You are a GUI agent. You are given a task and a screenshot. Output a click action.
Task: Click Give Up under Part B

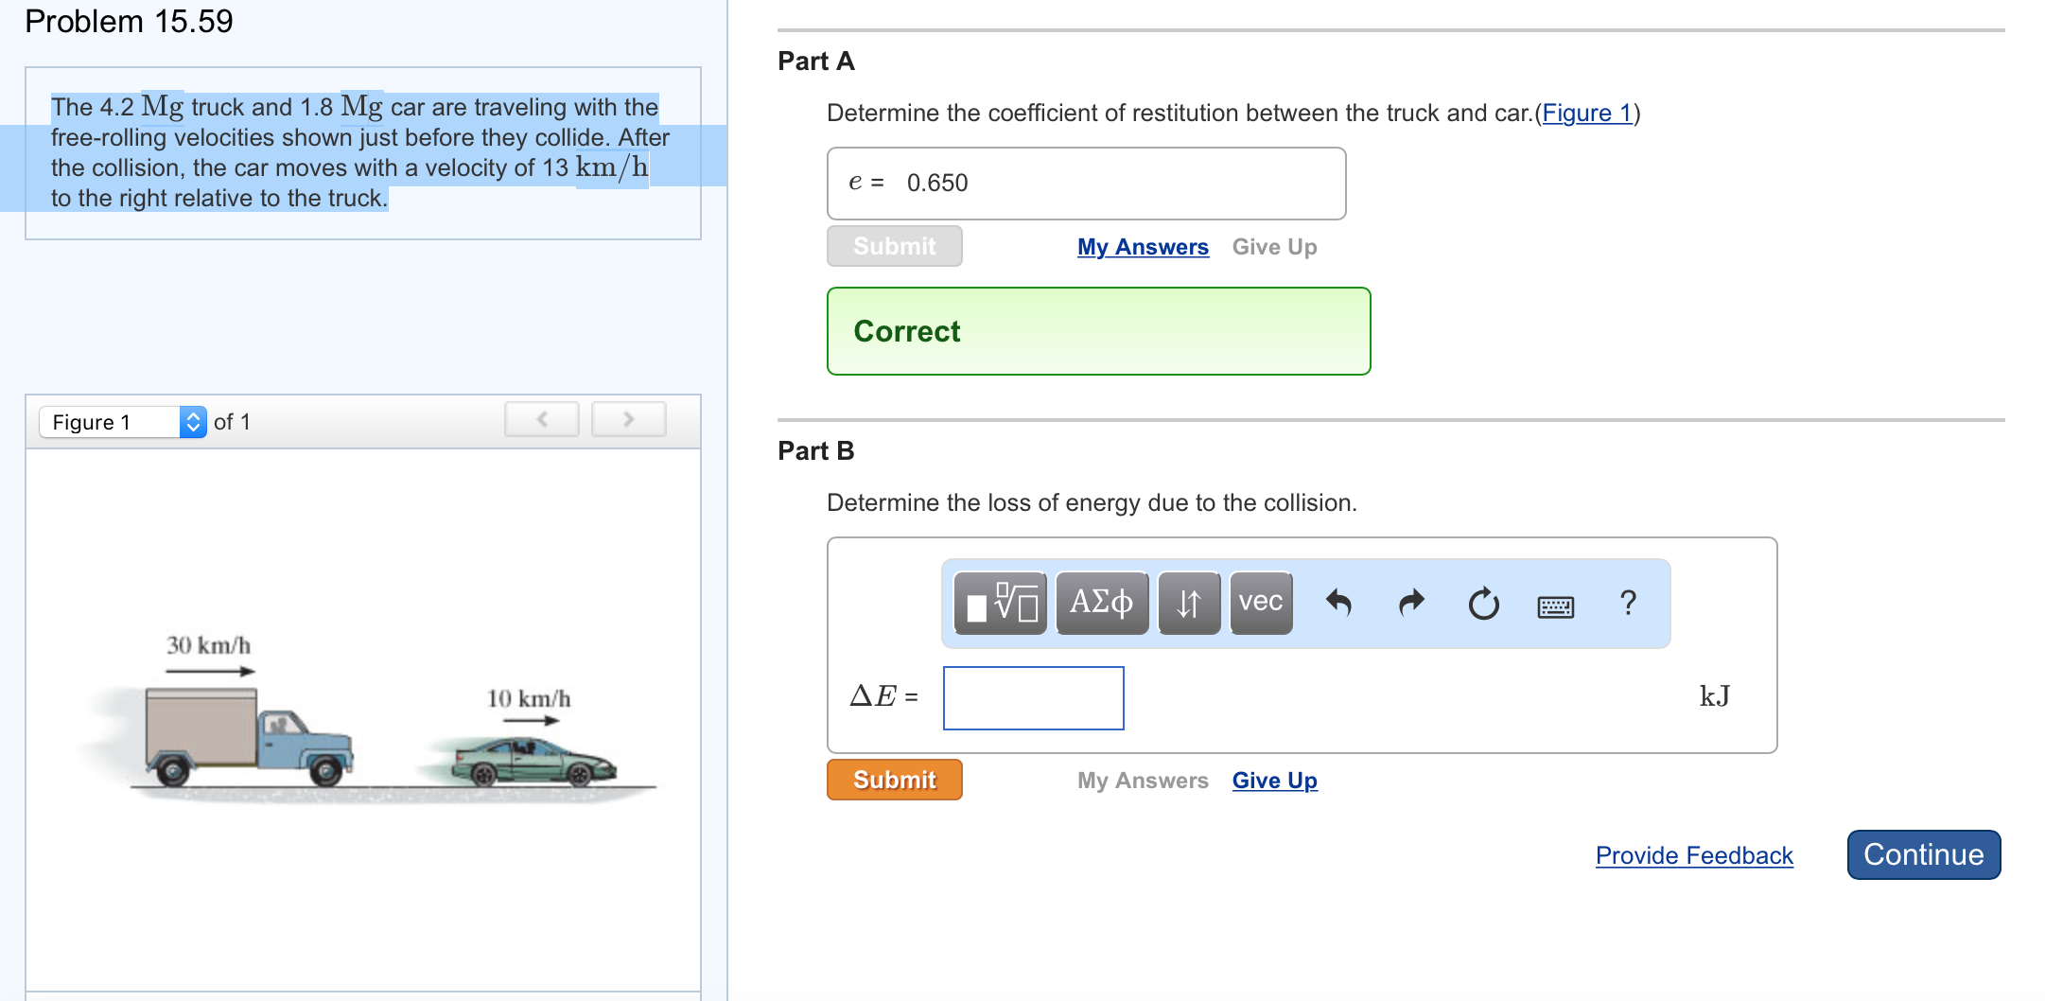[1275, 781]
